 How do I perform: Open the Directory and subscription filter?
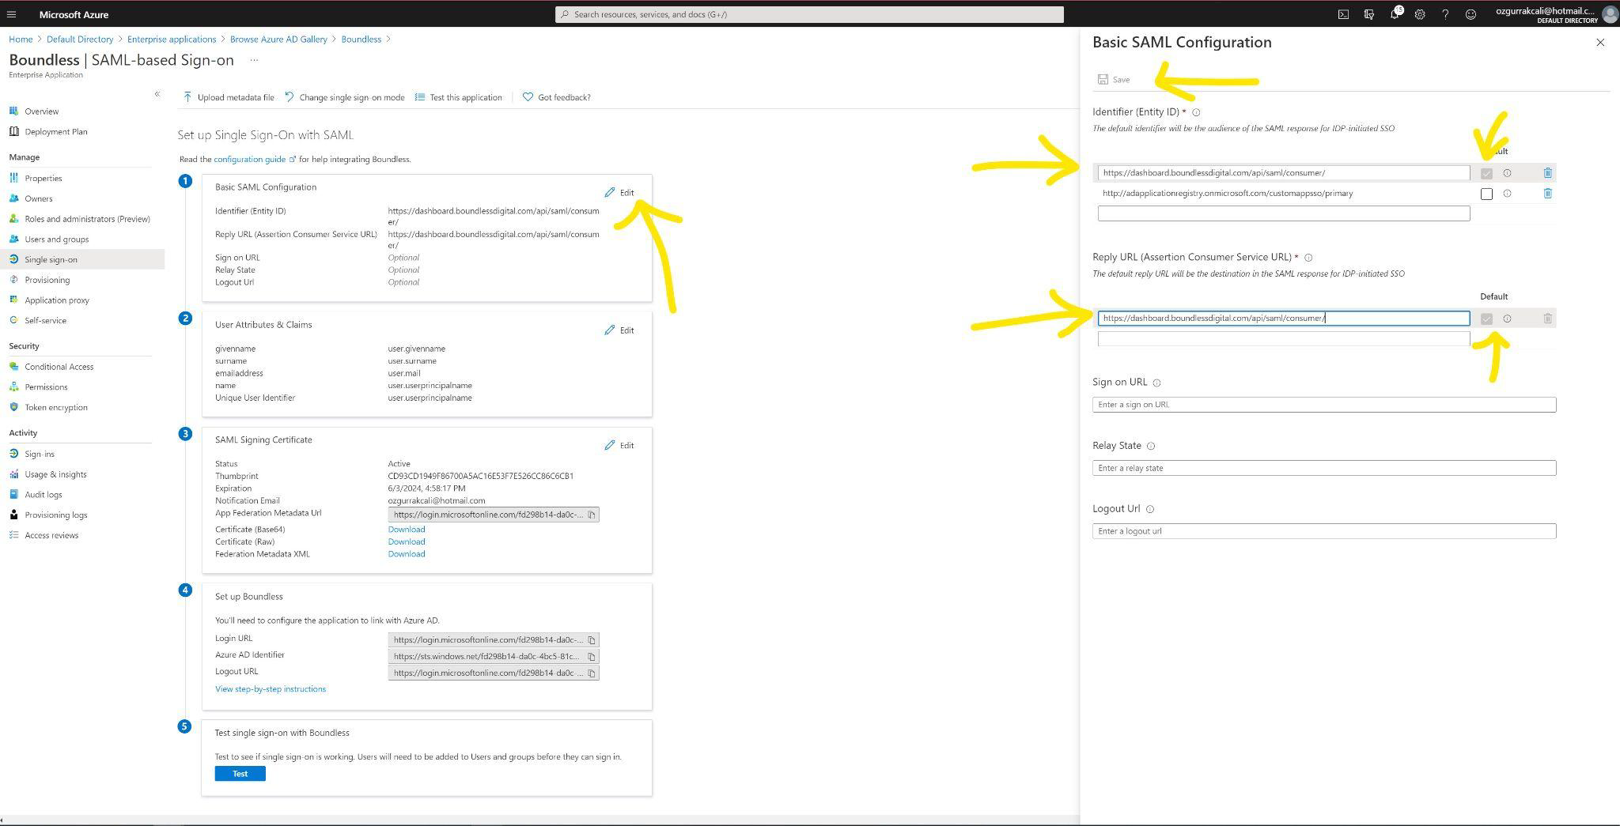pyautogui.click(x=1368, y=14)
